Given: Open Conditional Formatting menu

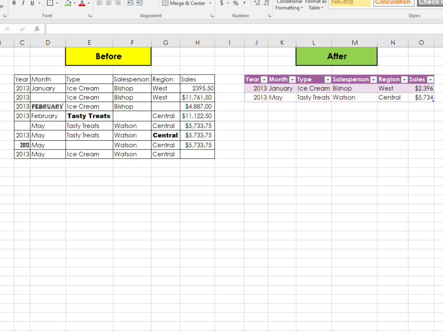Looking at the screenshot, I should pos(289,5).
